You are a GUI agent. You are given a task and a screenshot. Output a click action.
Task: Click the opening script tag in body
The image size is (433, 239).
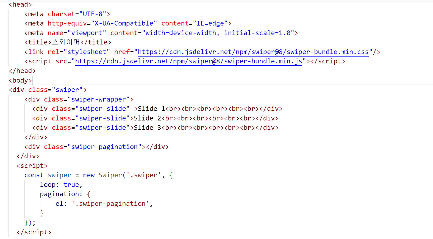tap(32, 166)
